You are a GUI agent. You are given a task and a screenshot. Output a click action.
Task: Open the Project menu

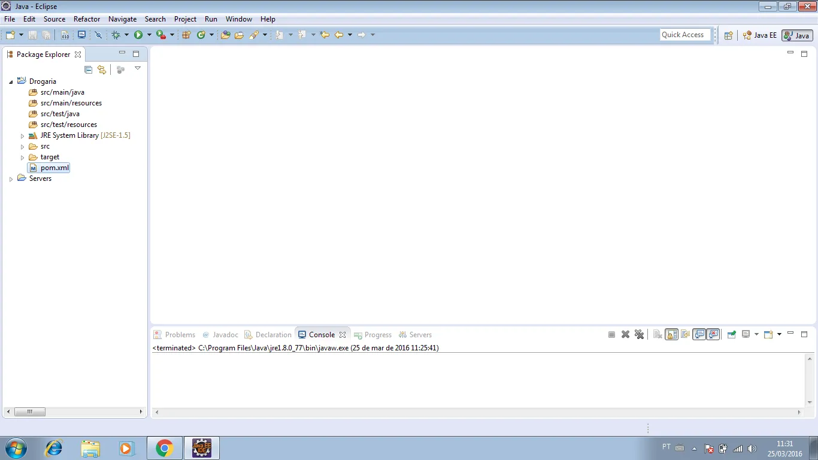186,19
